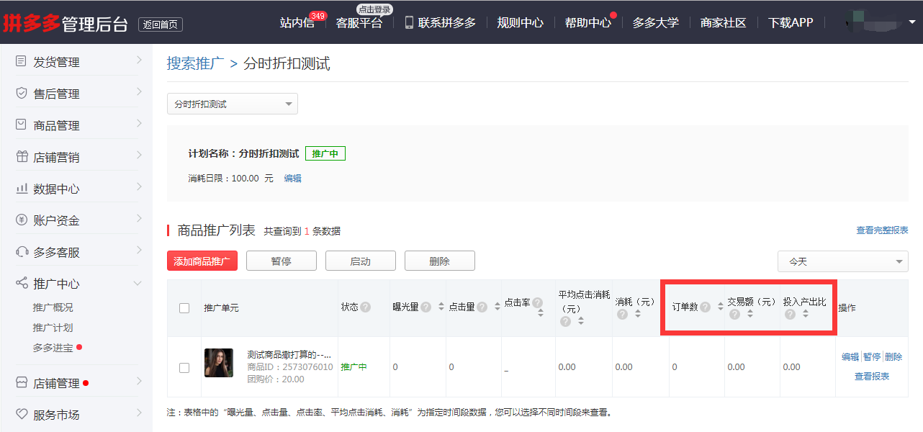Click the help icon under 平均点击消耗
Viewport: 923px width, 432px height.
point(565,321)
